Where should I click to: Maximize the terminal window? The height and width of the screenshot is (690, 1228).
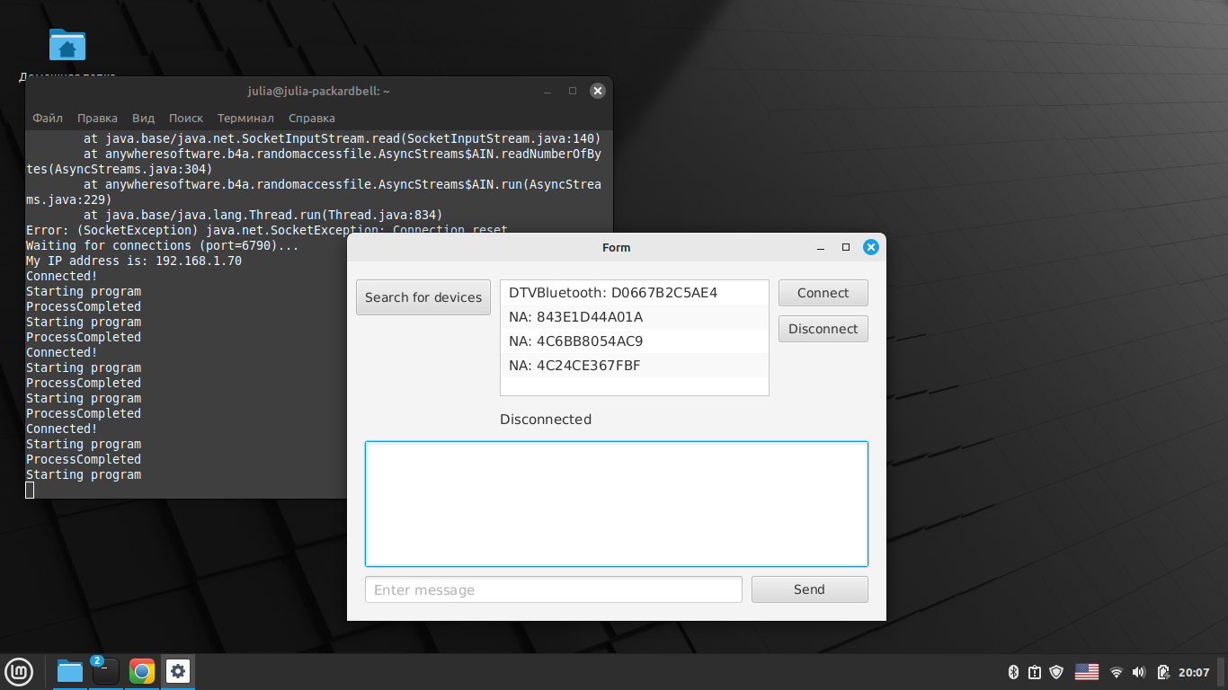click(572, 91)
